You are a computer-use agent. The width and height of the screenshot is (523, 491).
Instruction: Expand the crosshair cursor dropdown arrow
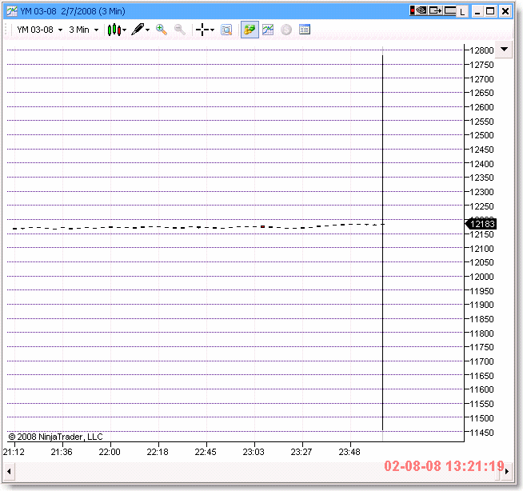(x=212, y=30)
